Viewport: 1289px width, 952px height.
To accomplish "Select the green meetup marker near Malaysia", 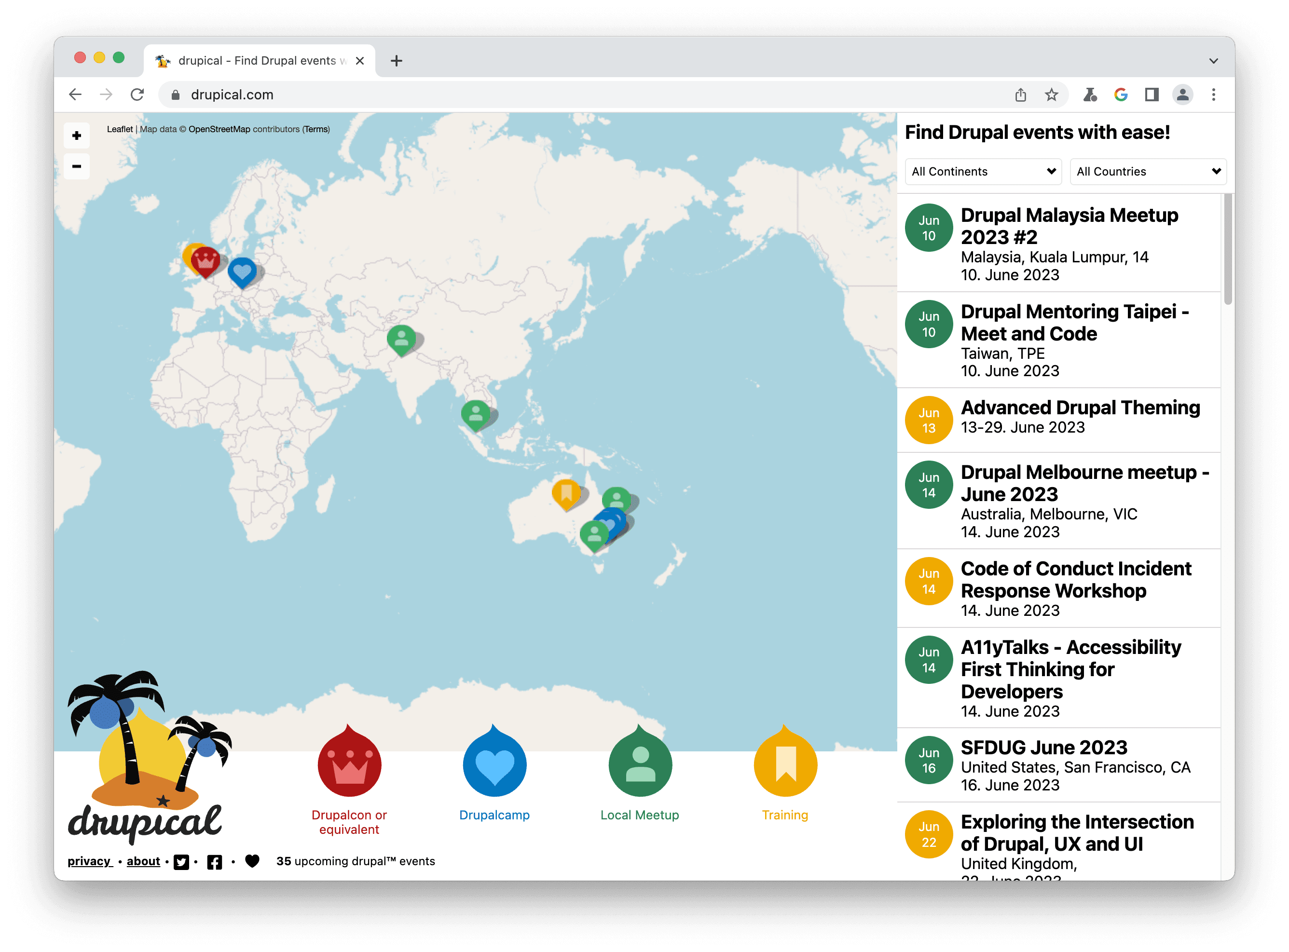I will [x=476, y=415].
